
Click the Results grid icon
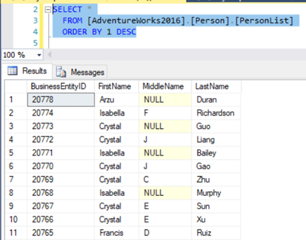(12, 71)
